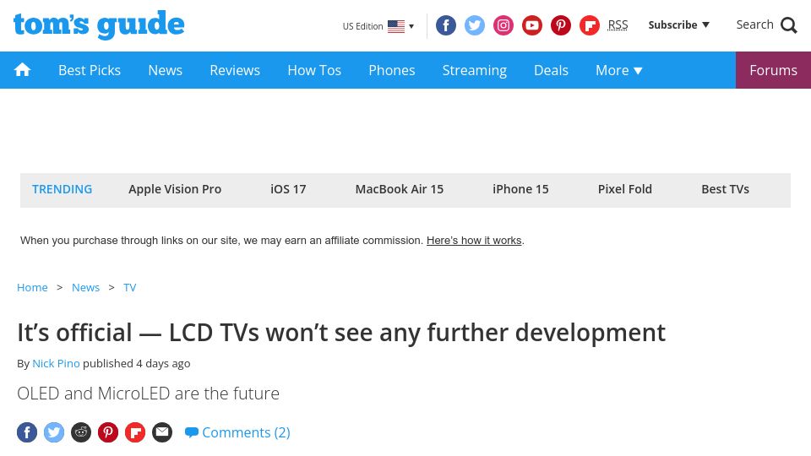Screen dimensions: 811x456
Task: Open Tom's Guide Twitter page in header
Action: [x=474, y=25]
